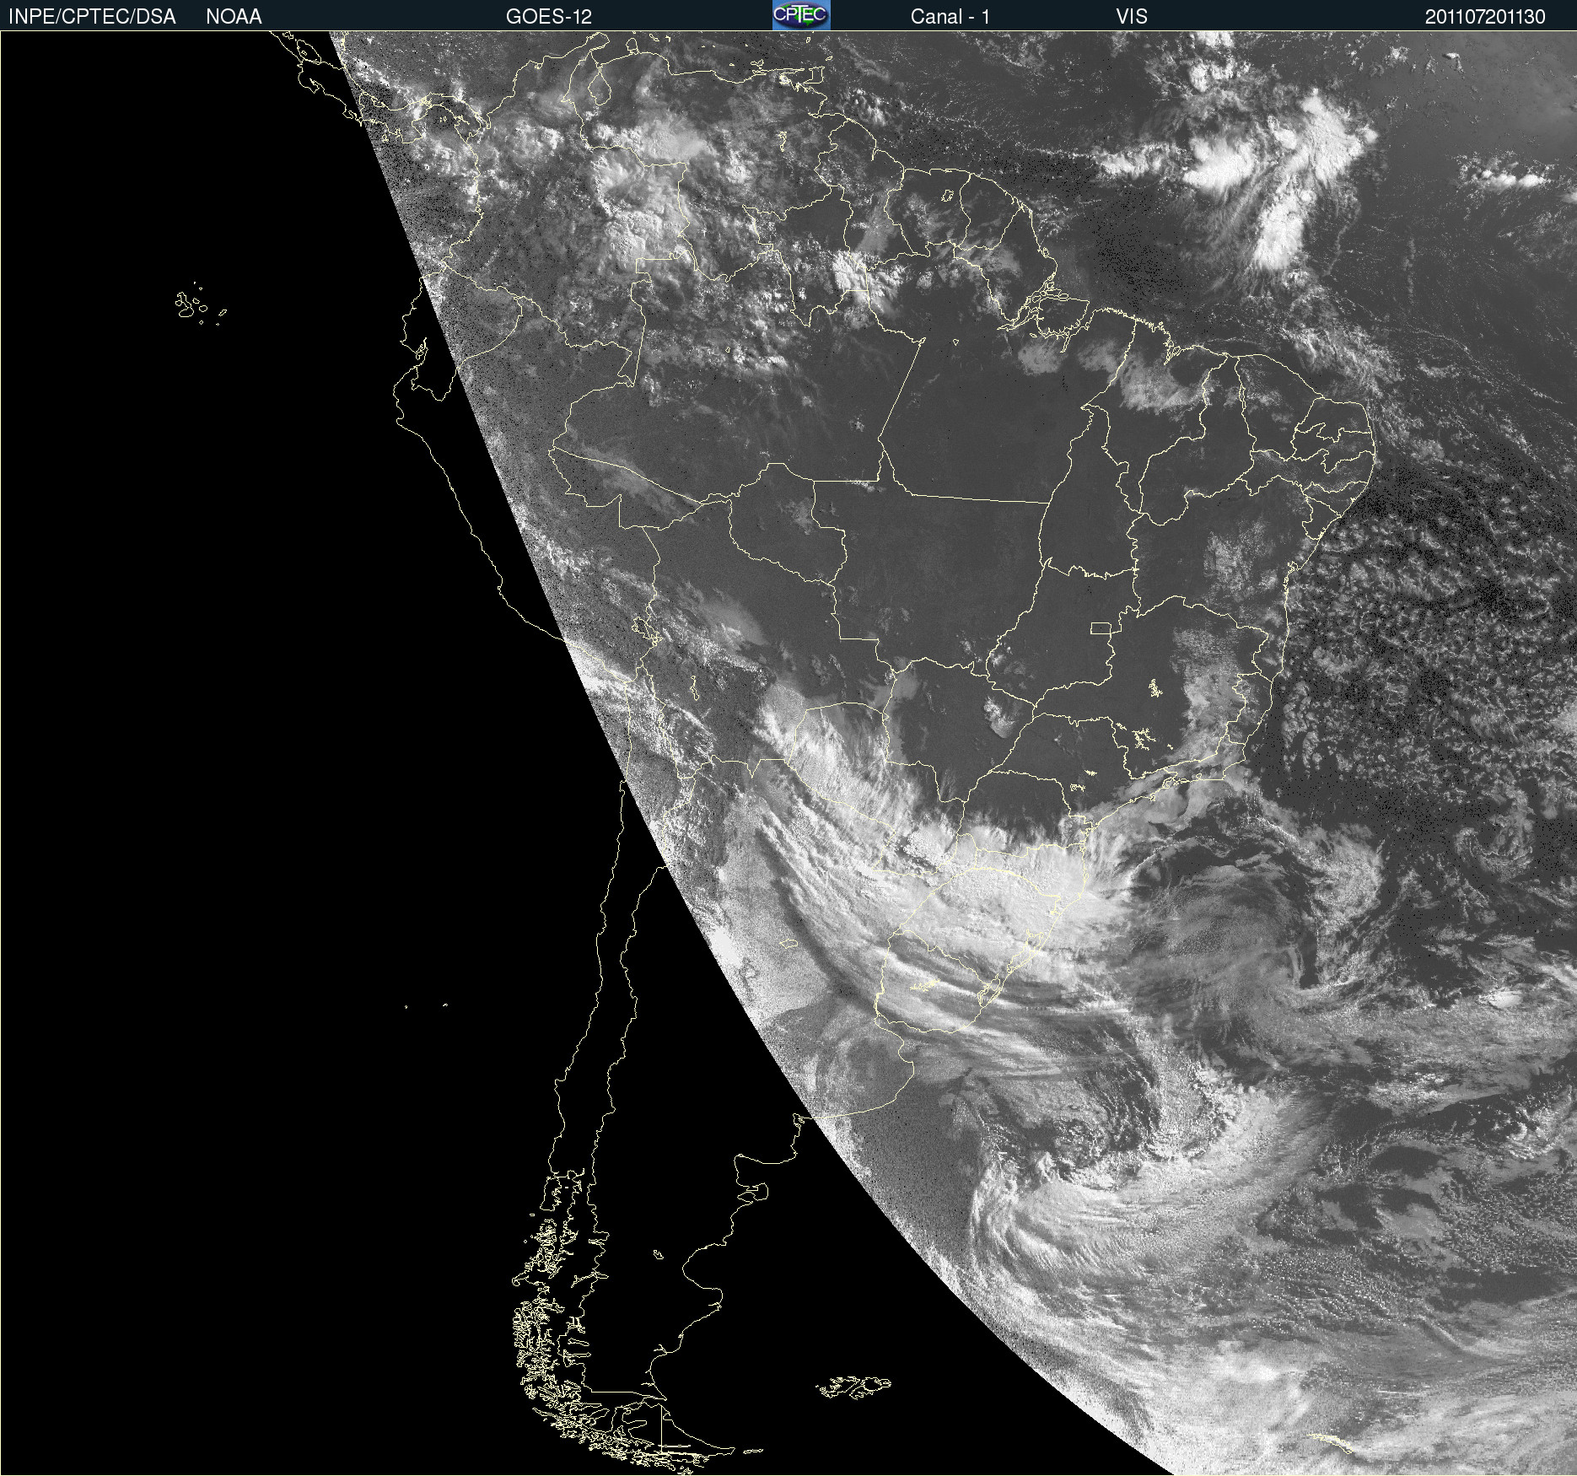
Task: Click the GOES-12 satellite label
Action: [x=549, y=17]
